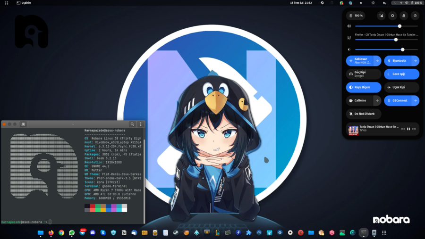Turn off Koyu Biçem dark style
The image size is (425, 239).
(364, 87)
